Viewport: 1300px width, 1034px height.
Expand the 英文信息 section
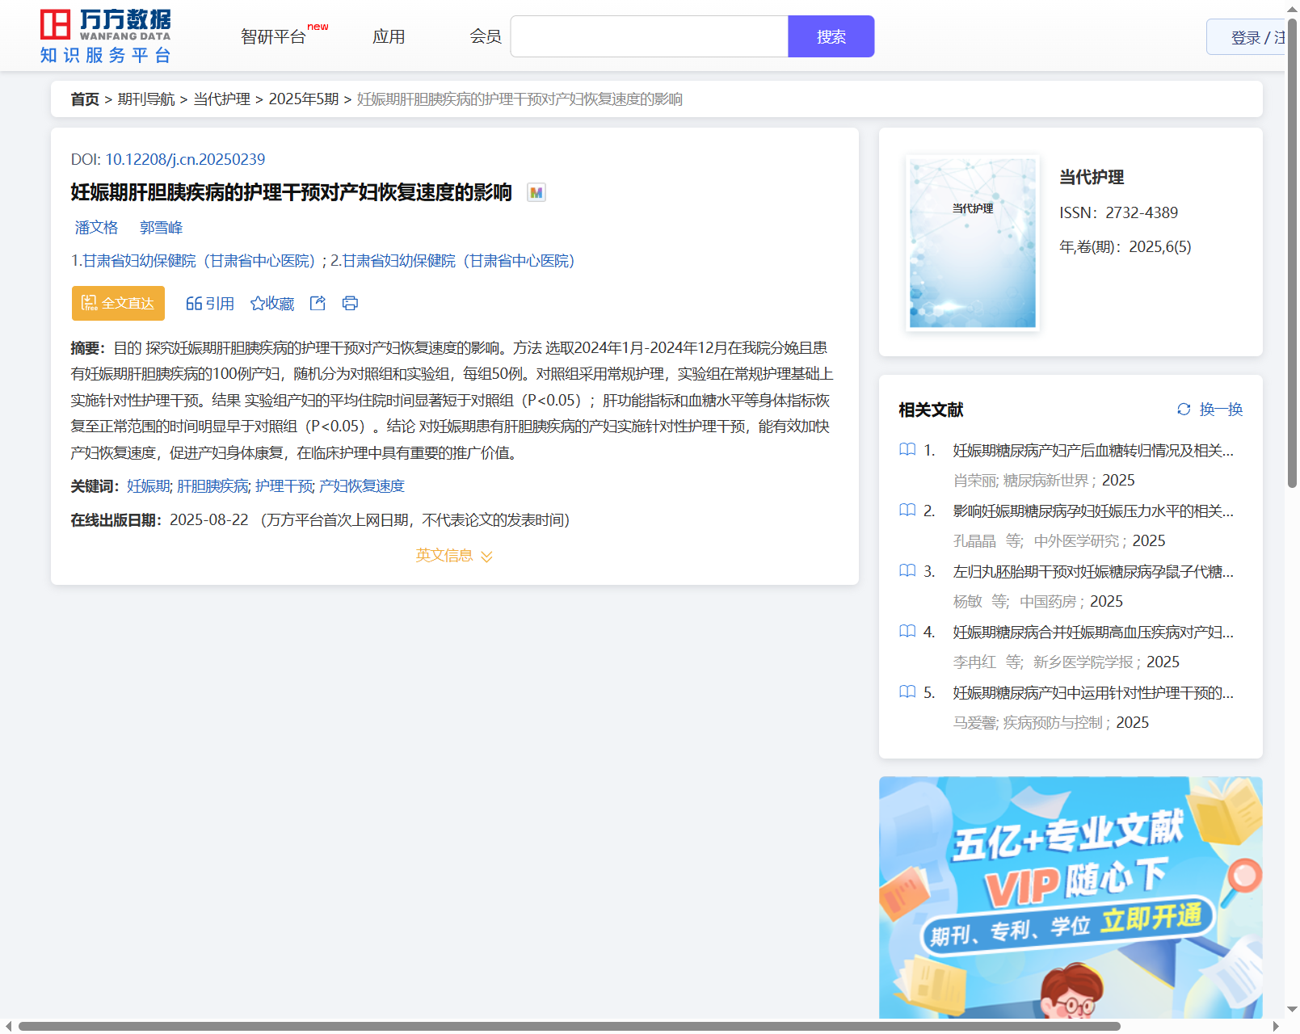tap(453, 556)
